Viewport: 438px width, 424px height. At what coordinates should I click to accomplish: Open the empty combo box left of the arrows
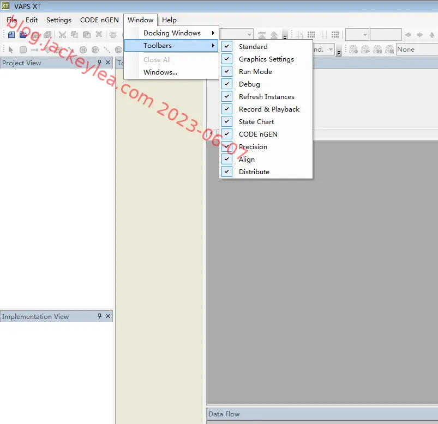(x=357, y=35)
